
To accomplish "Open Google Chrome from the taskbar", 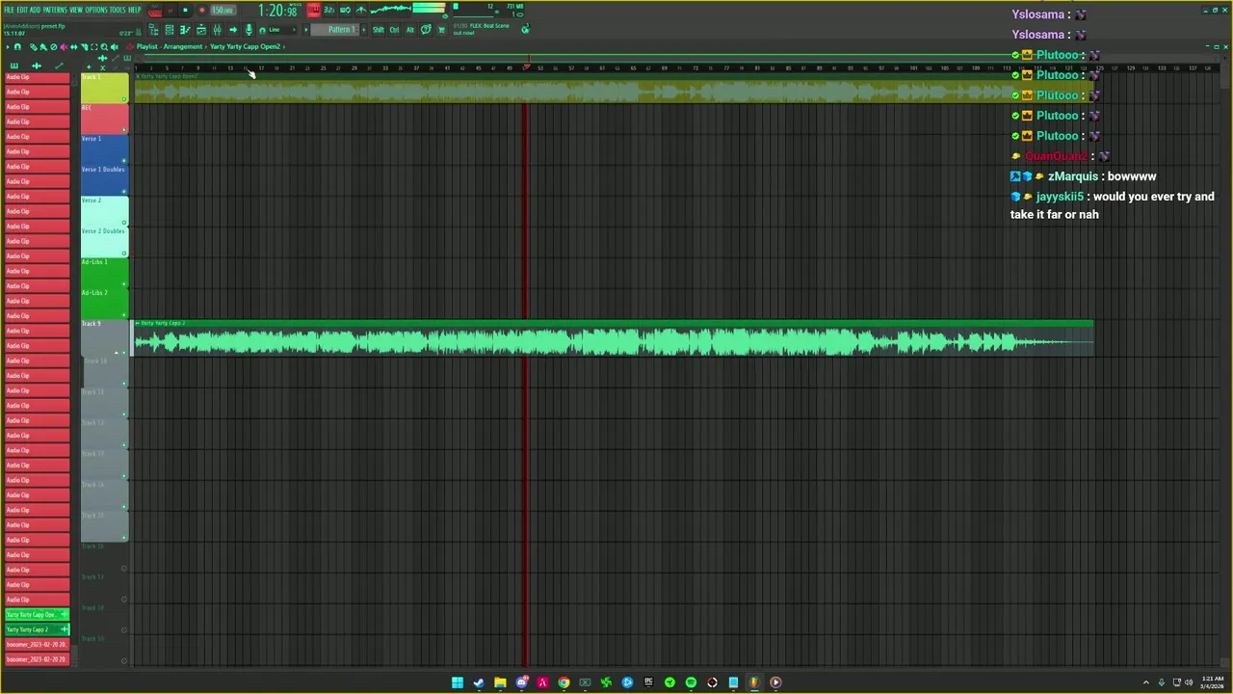I will [x=564, y=682].
